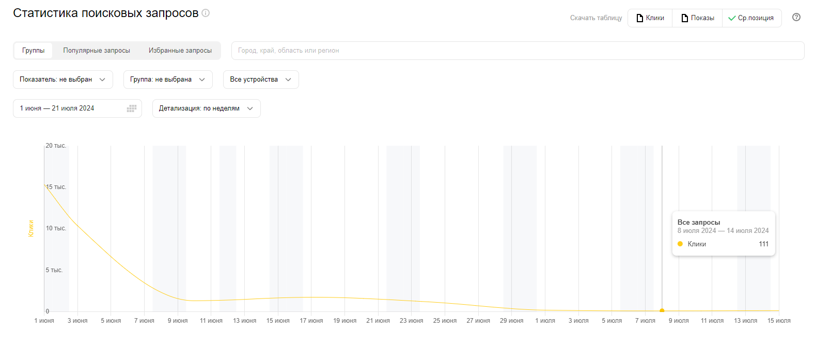Select the Группы tab

[33, 51]
